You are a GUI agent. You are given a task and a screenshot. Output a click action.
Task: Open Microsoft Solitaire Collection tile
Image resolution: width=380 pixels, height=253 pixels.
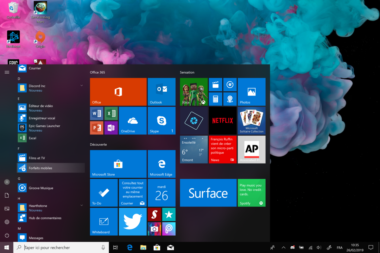coord(251,120)
